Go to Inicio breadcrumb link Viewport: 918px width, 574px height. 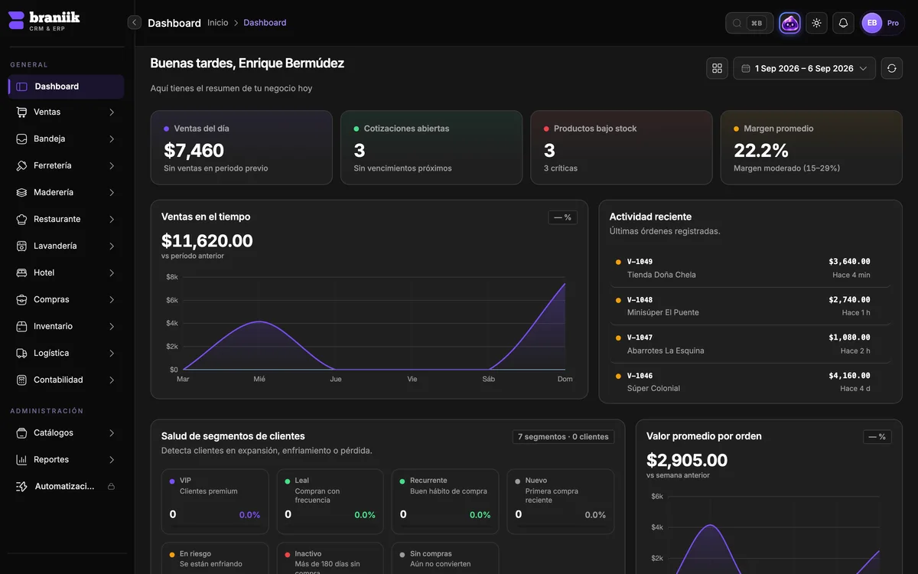pos(218,23)
